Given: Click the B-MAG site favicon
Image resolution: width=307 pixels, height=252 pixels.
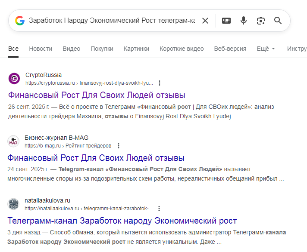Looking at the screenshot, I should [x=13, y=141].
